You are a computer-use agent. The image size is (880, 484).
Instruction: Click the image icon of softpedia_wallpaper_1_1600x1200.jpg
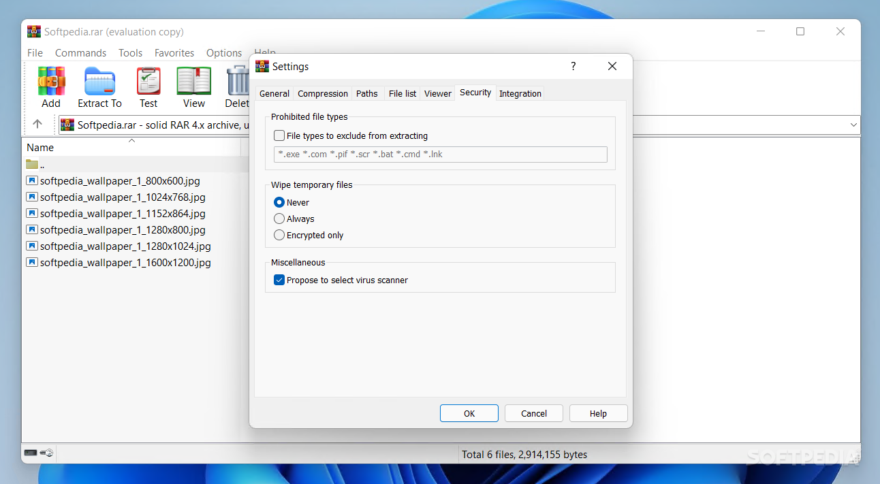[x=32, y=262]
